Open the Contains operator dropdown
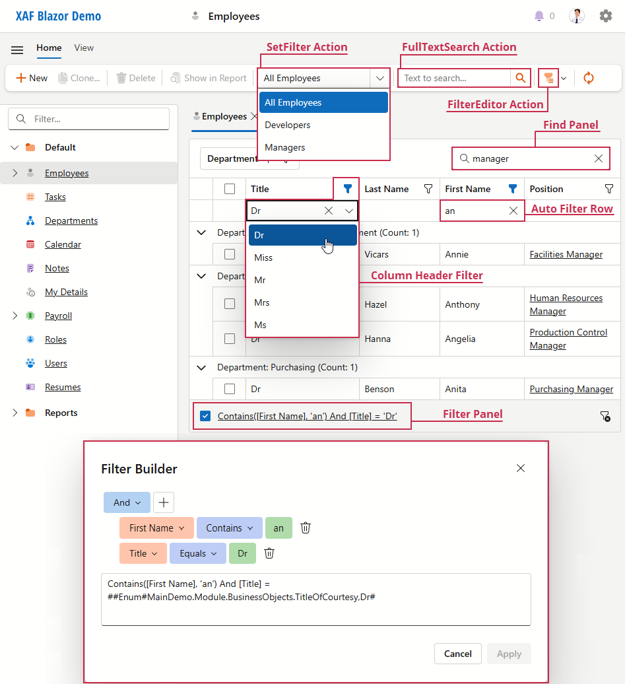Screen dimensions: 625x684 pyautogui.click(x=230, y=528)
